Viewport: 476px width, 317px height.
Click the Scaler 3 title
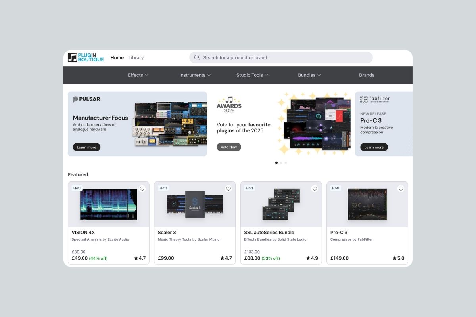pyautogui.click(x=167, y=232)
